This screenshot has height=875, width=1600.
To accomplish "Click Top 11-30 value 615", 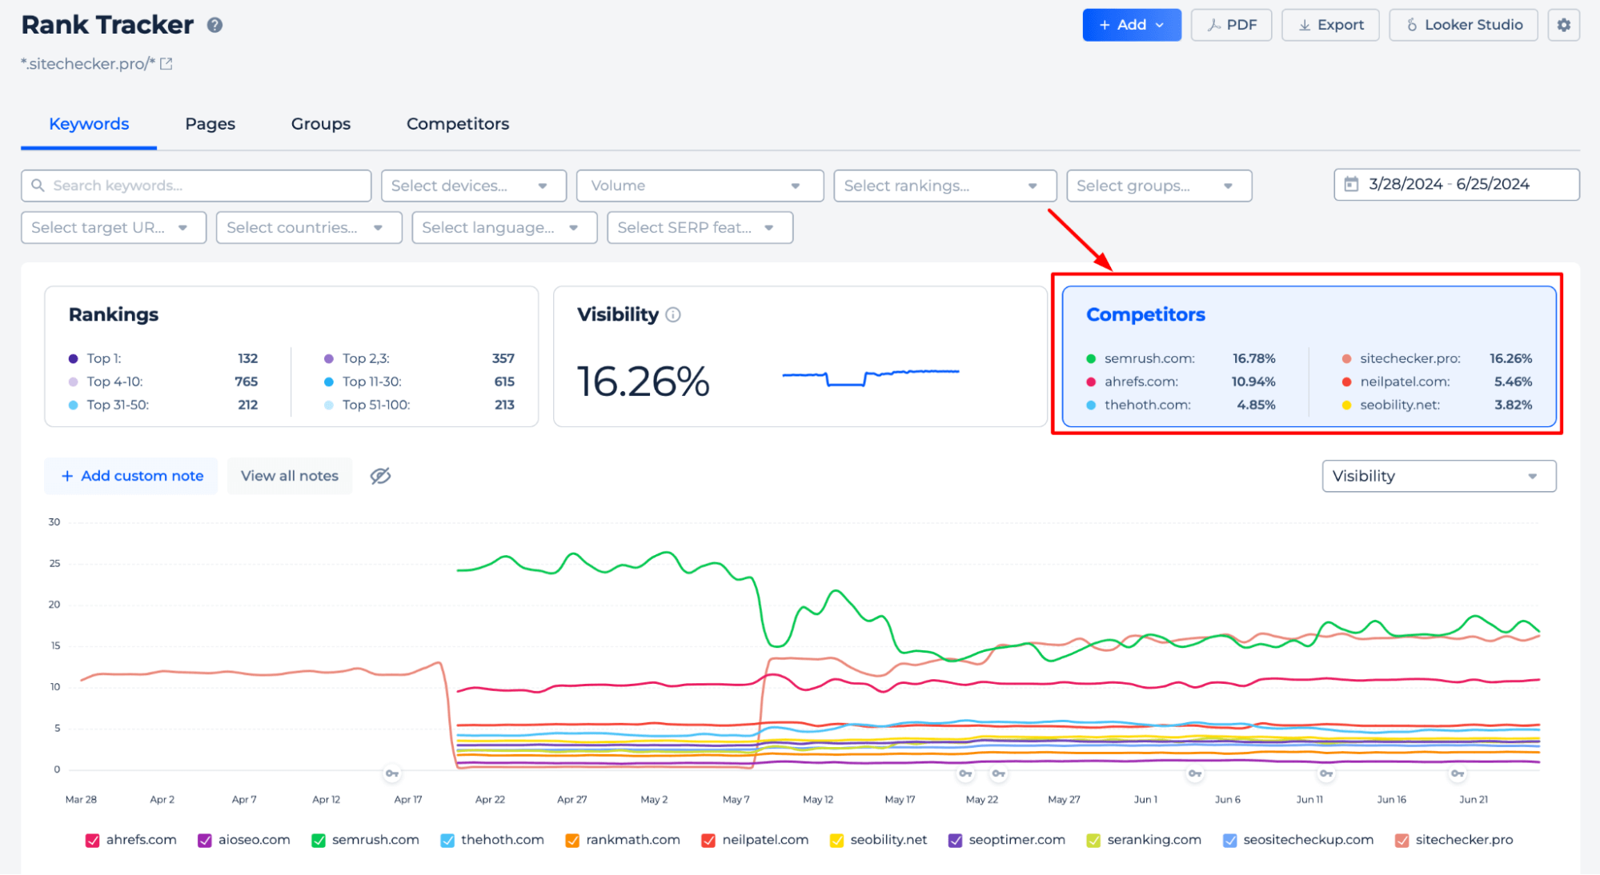I will [504, 382].
